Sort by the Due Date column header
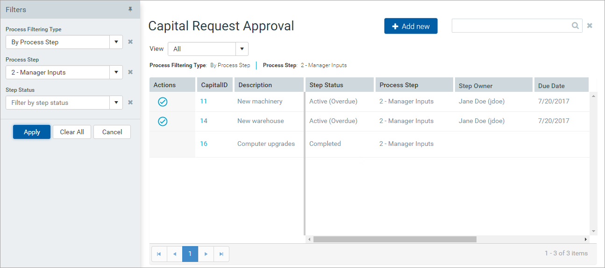The width and height of the screenshot is (605, 268). 551,86
